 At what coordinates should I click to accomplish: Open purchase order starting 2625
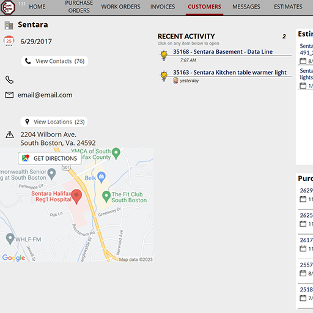click(306, 215)
